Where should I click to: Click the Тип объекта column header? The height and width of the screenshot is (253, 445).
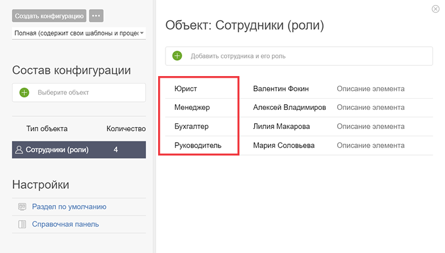point(47,128)
